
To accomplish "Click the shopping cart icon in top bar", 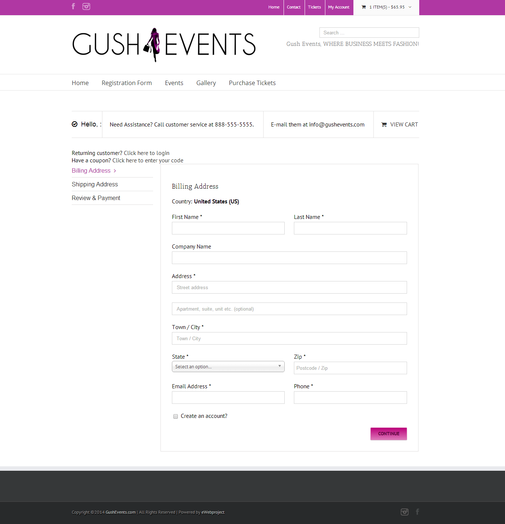I will [364, 7].
